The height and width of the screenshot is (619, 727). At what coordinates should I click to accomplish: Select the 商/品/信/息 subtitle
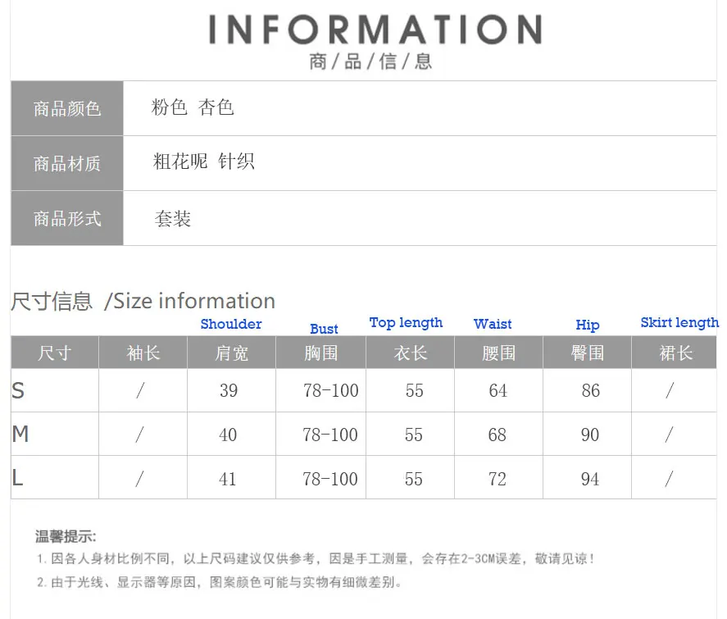(x=370, y=61)
